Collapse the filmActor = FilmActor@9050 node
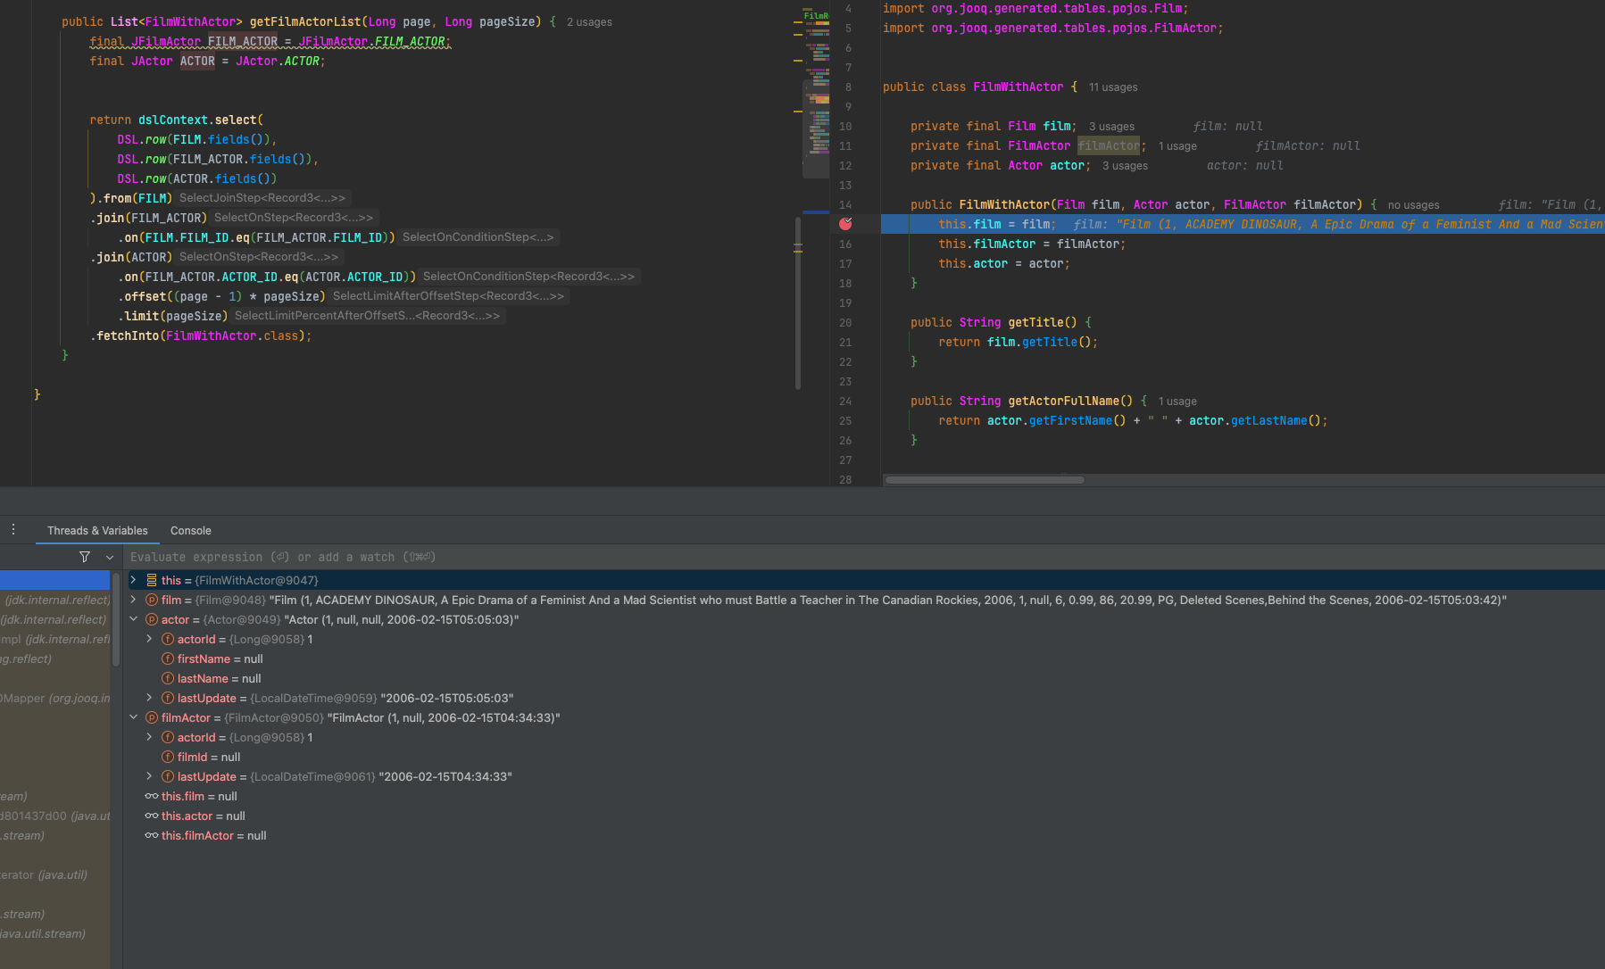Image resolution: width=1605 pixels, height=969 pixels. [x=134, y=717]
